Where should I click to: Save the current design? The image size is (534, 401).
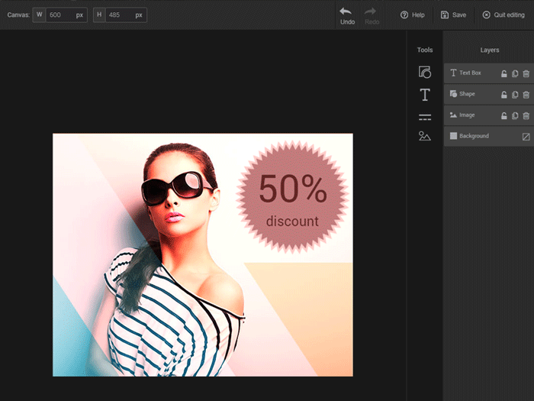coord(453,15)
